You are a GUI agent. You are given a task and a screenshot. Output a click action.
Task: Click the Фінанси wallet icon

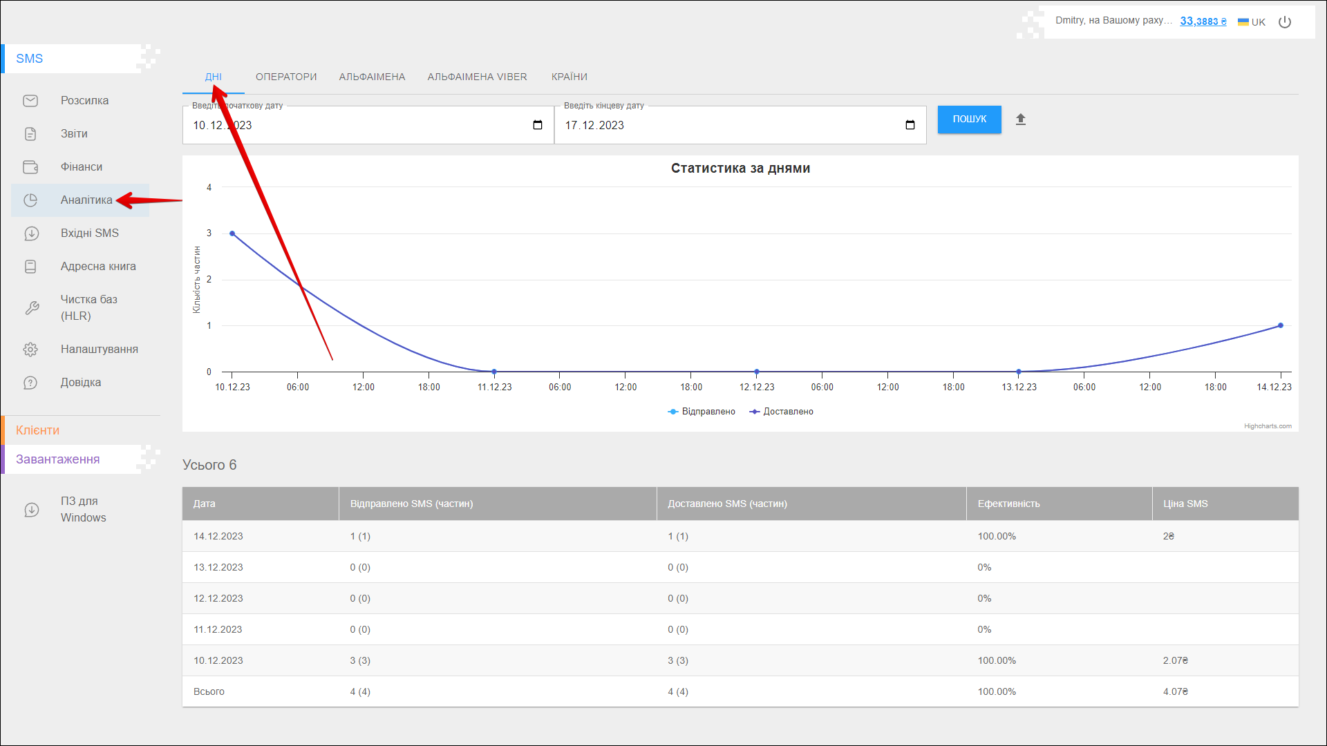30,167
